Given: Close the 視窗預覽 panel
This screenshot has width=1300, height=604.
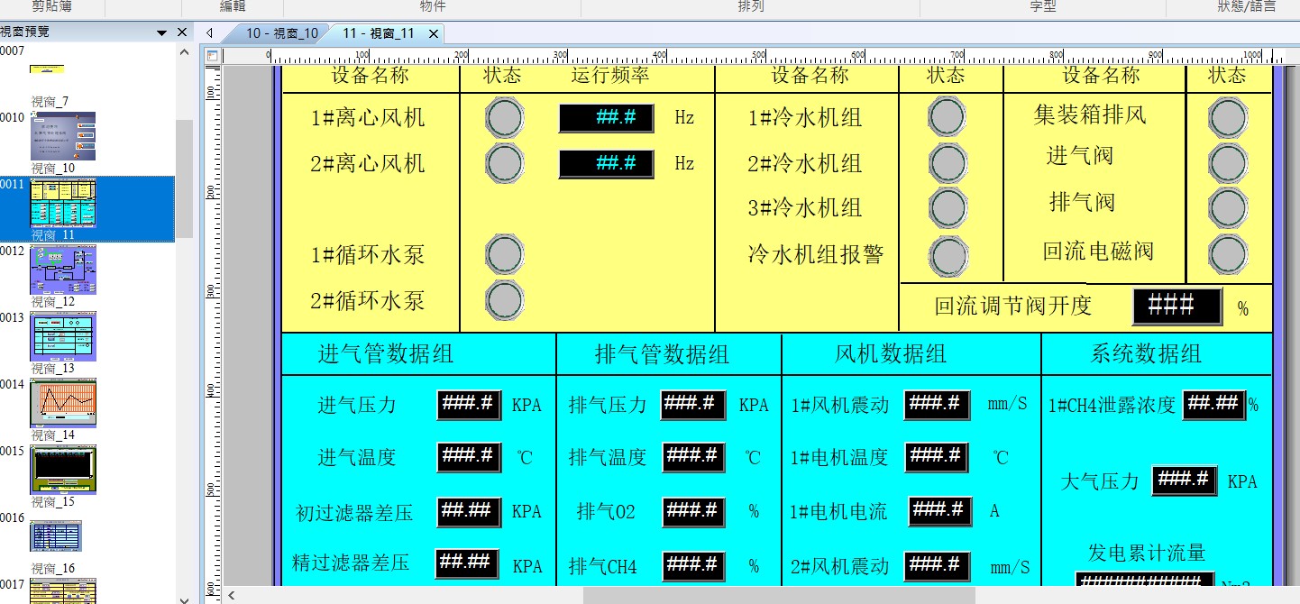Looking at the screenshot, I should [182, 32].
